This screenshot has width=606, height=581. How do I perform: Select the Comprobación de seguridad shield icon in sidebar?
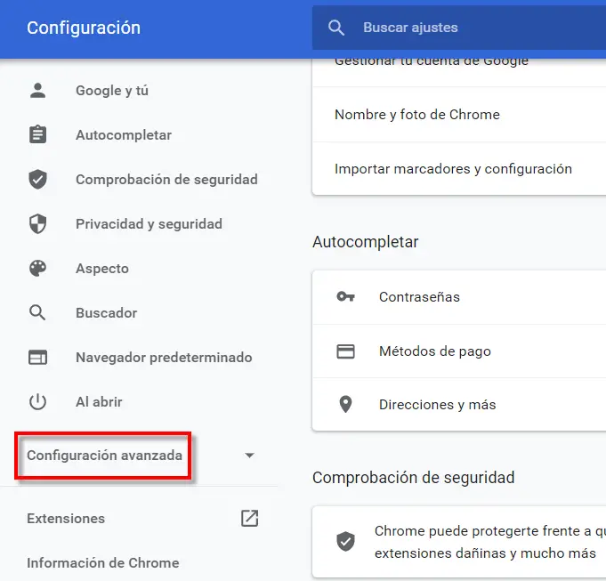point(37,180)
